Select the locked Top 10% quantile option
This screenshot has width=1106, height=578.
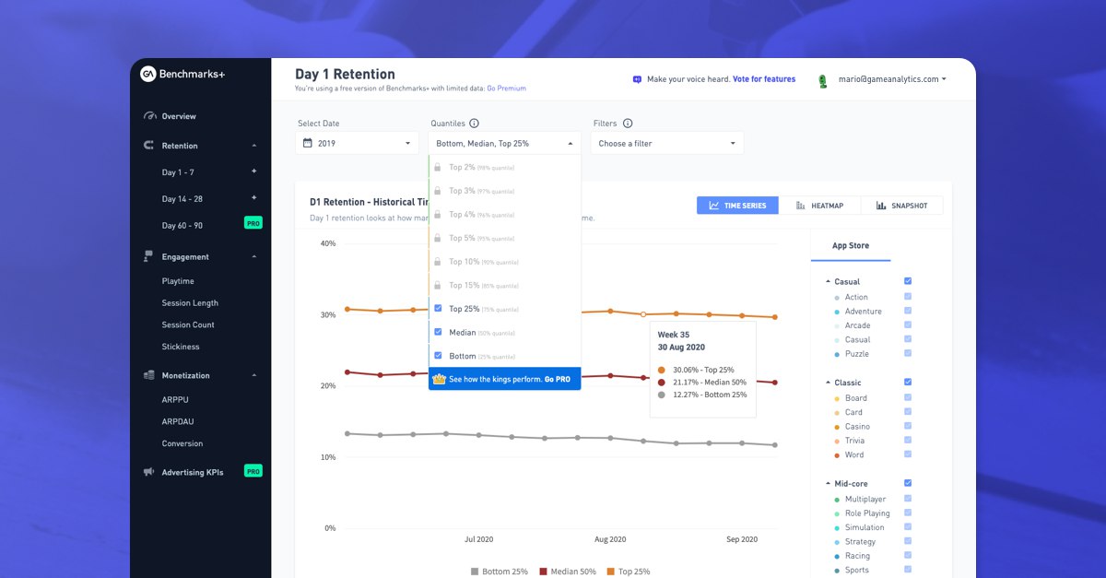(505, 262)
